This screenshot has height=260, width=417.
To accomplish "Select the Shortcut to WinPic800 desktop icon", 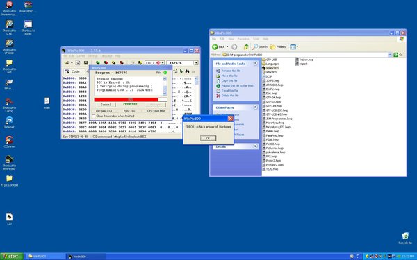I will pos(9,162).
